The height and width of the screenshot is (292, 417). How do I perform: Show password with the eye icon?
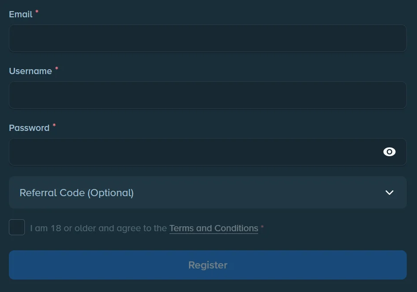point(389,152)
